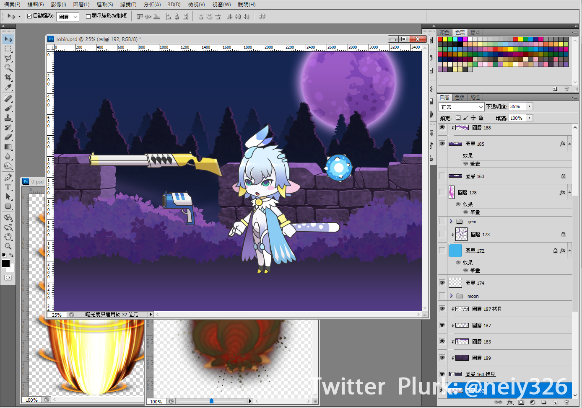The image size is (582, 408).
Task: Activate the Zoom tool in toolbox
Action: 8,246
